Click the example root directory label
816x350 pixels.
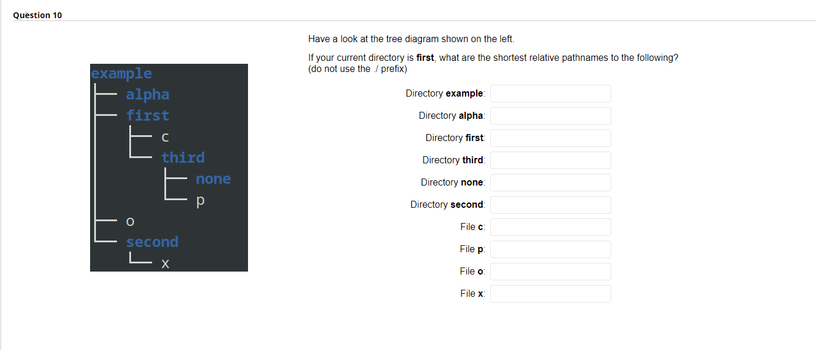pos(121,73)
